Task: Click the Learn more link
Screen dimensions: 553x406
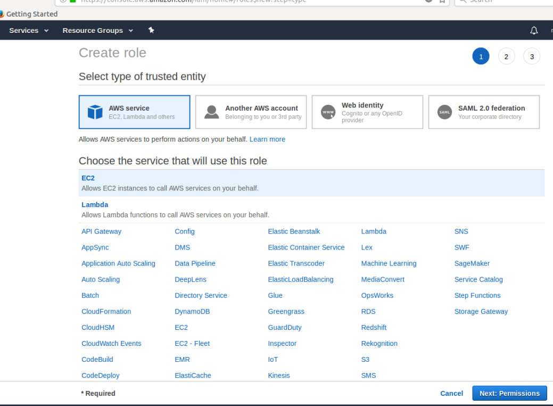Action: pyautogui.click(x=267, y=139)
